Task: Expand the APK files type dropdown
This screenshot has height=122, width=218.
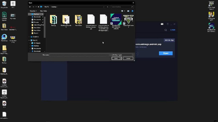Action: coord(122,55)
